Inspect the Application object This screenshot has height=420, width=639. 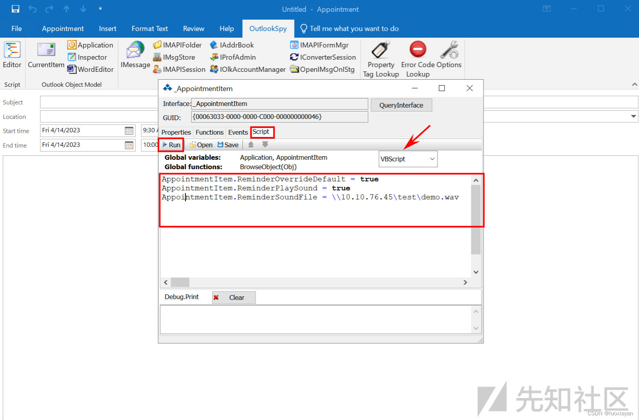click(90, 45)
